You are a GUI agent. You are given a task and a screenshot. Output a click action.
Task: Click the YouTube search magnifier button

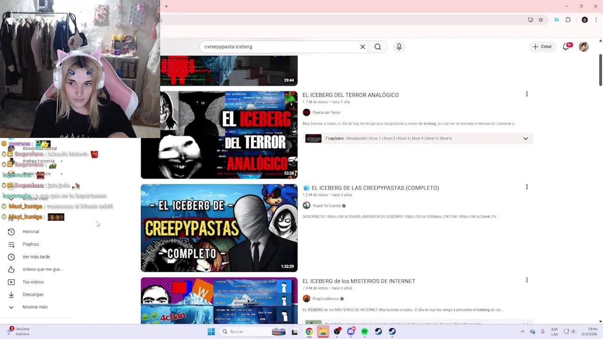click(x=378, y=47)
